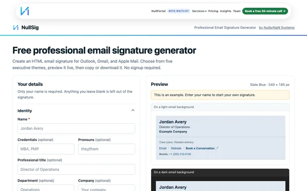Click 'On a dark email background' label
Image resolution: width=307 pixels, height=191 pixels.
(174, 172)
